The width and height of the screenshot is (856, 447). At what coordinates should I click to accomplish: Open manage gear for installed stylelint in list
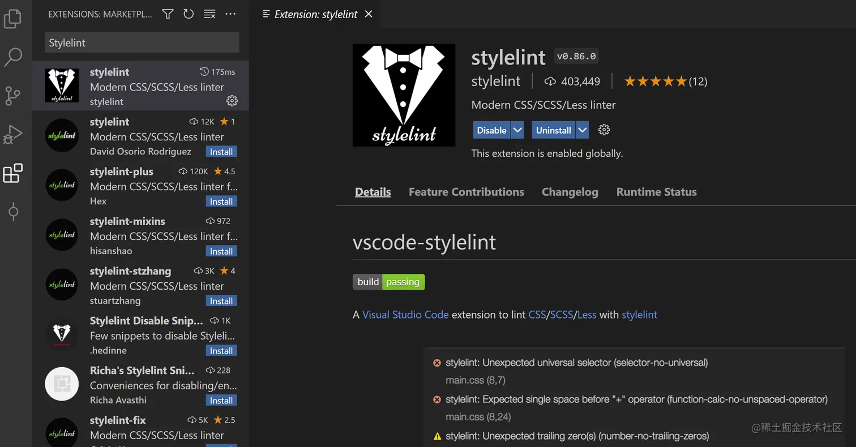tap(232, 101)
